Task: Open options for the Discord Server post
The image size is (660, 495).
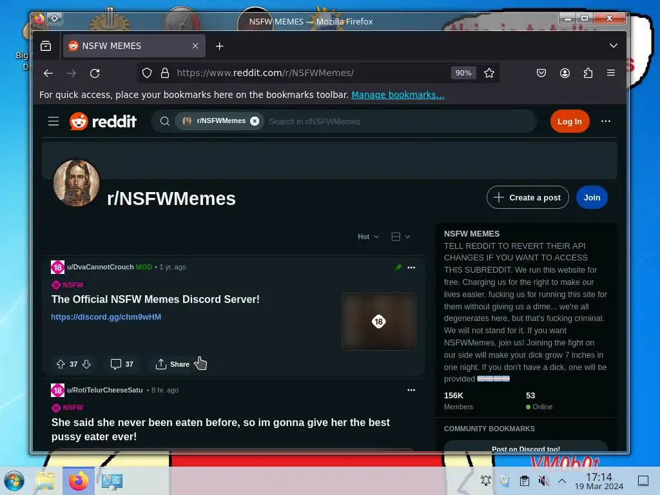Action: pyautogui.click(x=411, y=267)
